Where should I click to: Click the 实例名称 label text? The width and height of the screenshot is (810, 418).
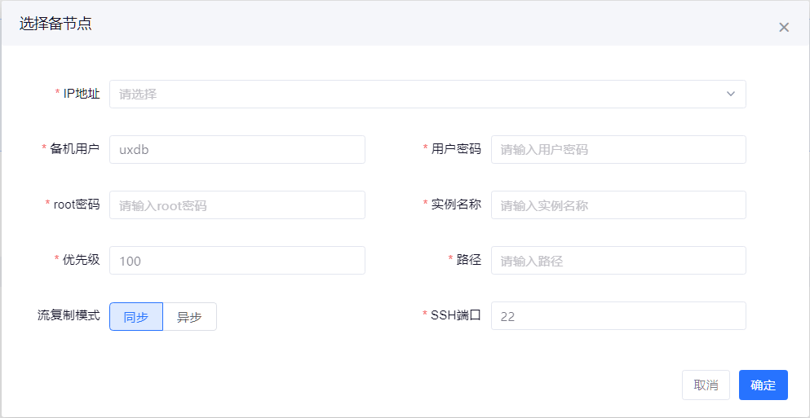[x=456, y=205]
